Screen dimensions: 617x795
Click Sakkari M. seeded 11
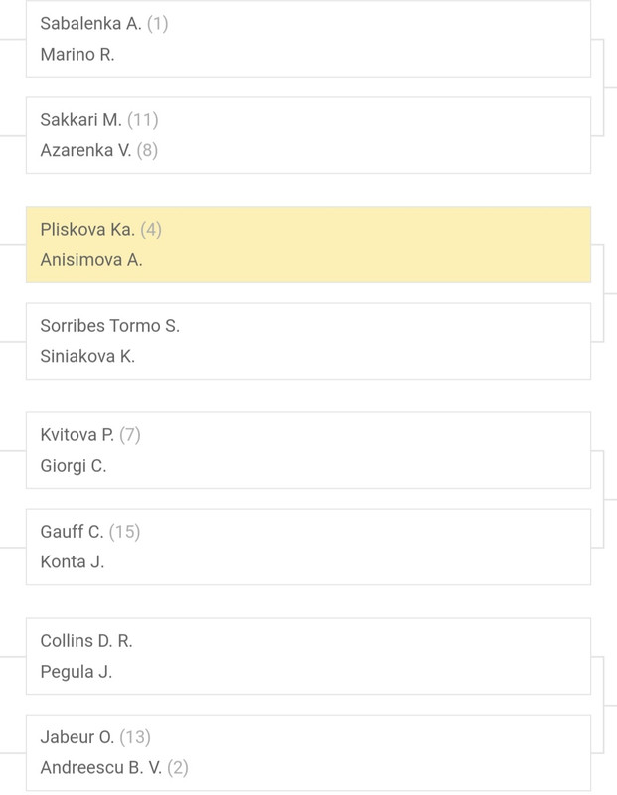pyautogui.click(x=99, y=120)
